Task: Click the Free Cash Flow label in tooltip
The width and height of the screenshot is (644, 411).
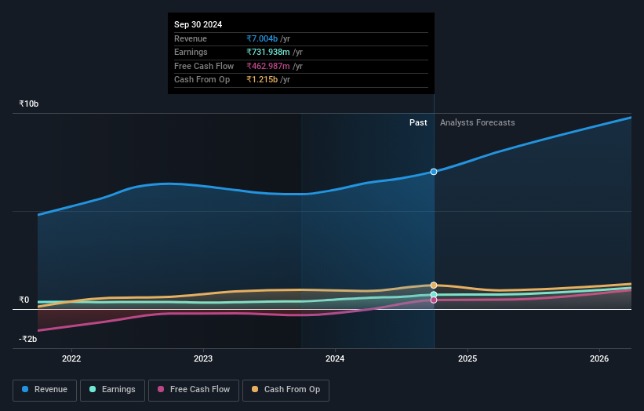Action: [x=204, y=66]
